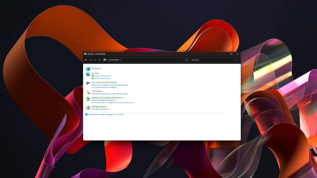Clear the search box with the X
Screen dimensions: 317x178
tap(236, 60)
